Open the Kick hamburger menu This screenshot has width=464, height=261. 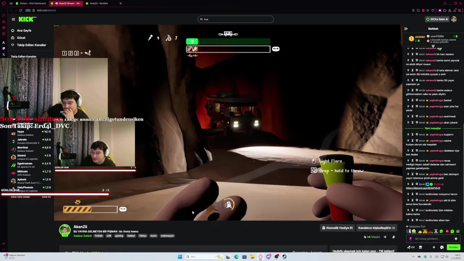coord(13,19)
